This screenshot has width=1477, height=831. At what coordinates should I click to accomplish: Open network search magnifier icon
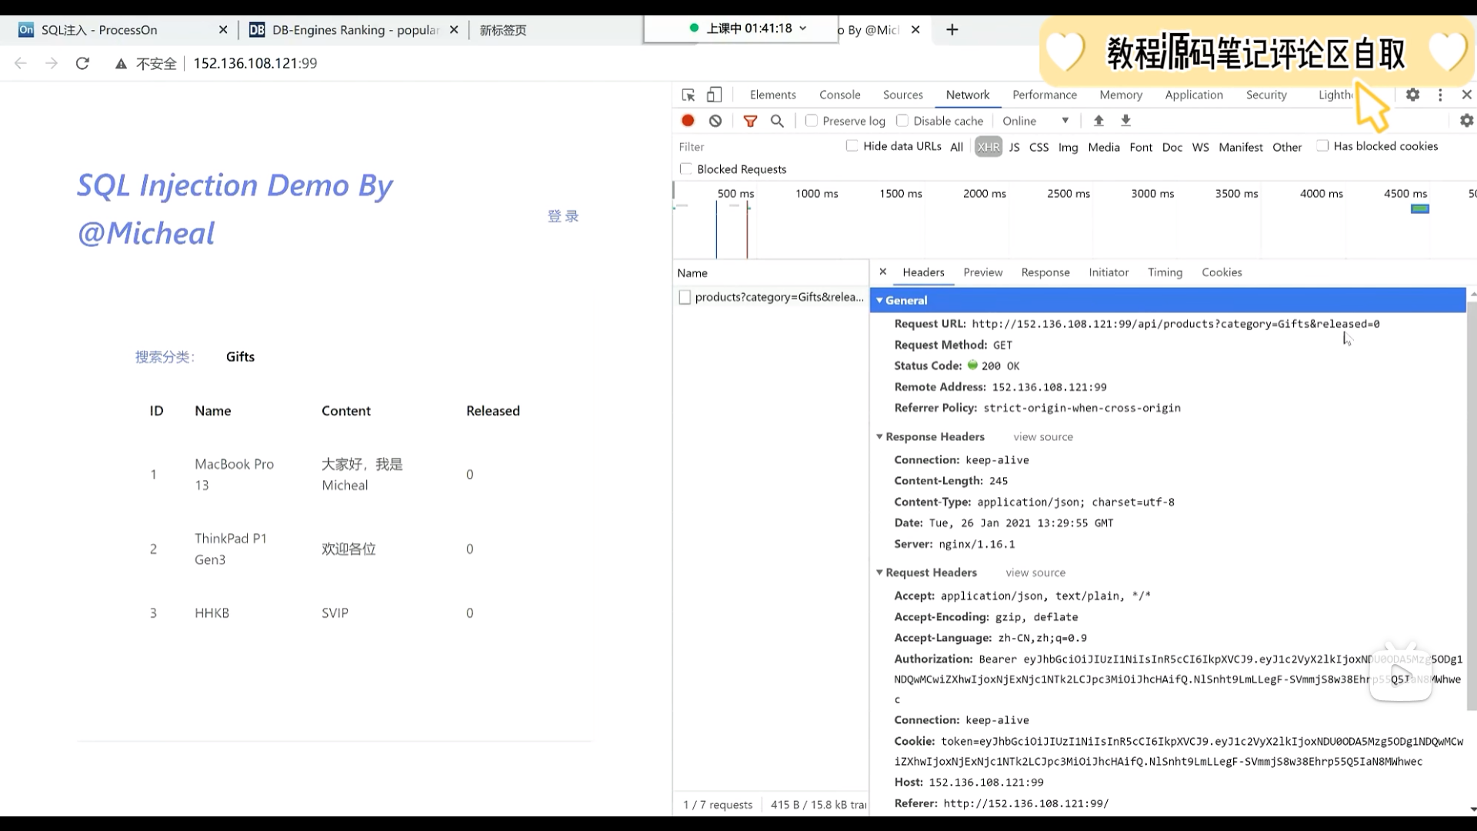777,121
